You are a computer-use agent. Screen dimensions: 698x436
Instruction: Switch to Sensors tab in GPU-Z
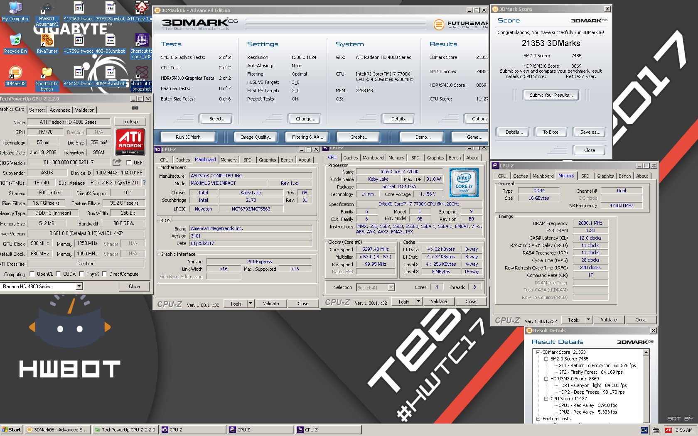pyautogui.click(x=37, y=110)
